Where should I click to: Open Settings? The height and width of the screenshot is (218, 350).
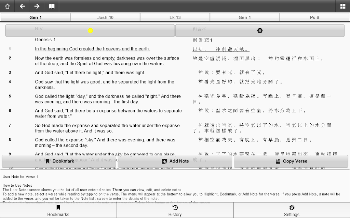[x=292, y=211]
